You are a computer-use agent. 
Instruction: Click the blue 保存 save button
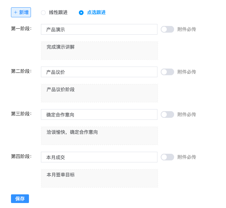point(20,199)
